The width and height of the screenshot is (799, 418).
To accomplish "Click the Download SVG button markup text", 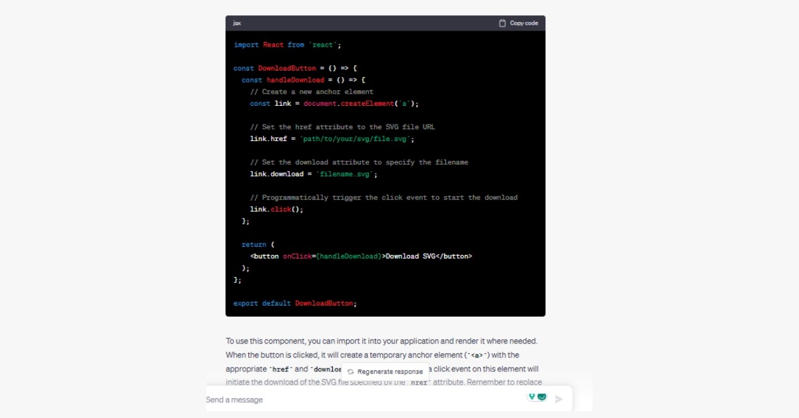I will (x=410, y=256).
